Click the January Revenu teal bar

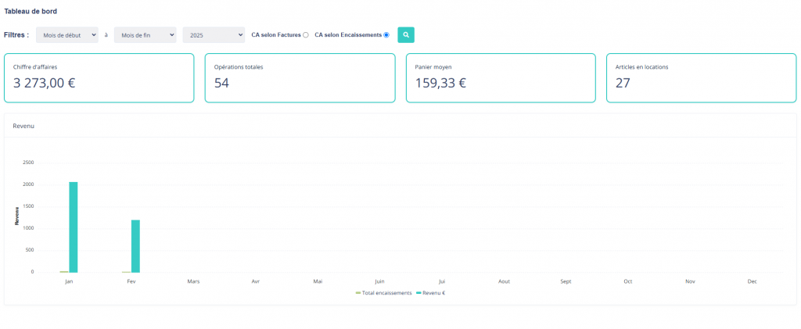(x=74, y=227)
